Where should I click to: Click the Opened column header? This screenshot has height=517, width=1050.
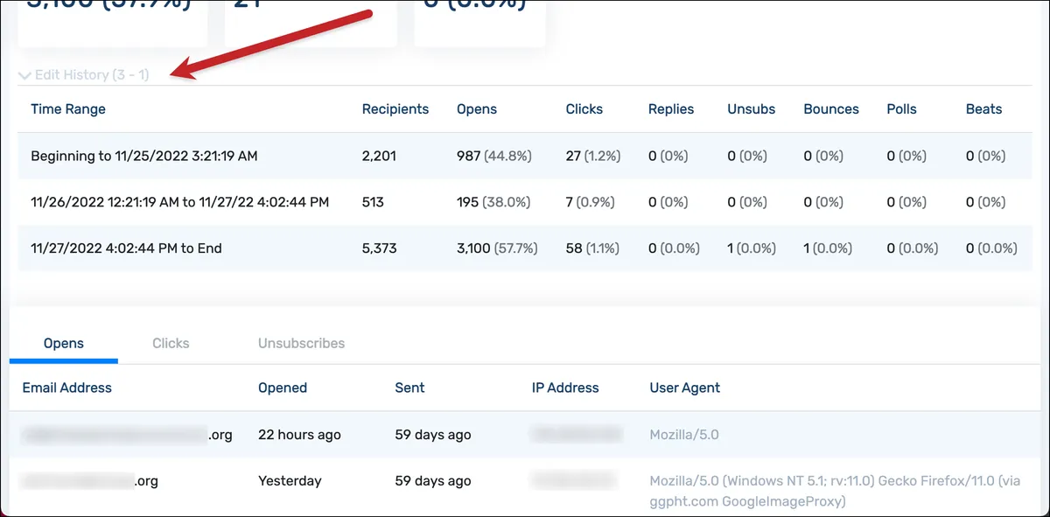coord(283,388)
